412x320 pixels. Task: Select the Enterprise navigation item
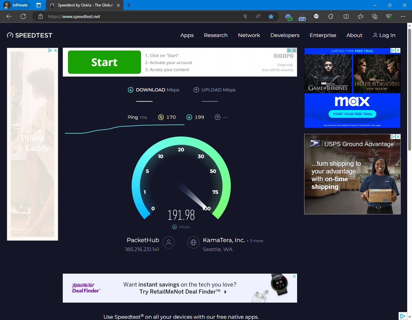tap(323, 35)
